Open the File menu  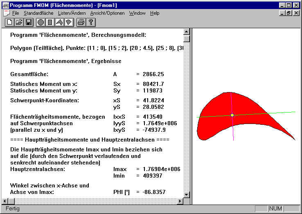[x=16, y=13]
